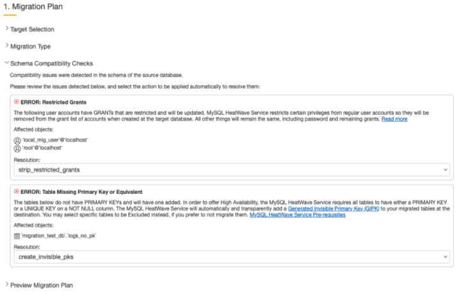This screenshot has height=294, width=459.
Task: Click the user icon for local_mig_user
Action: [x=17, y=140]
